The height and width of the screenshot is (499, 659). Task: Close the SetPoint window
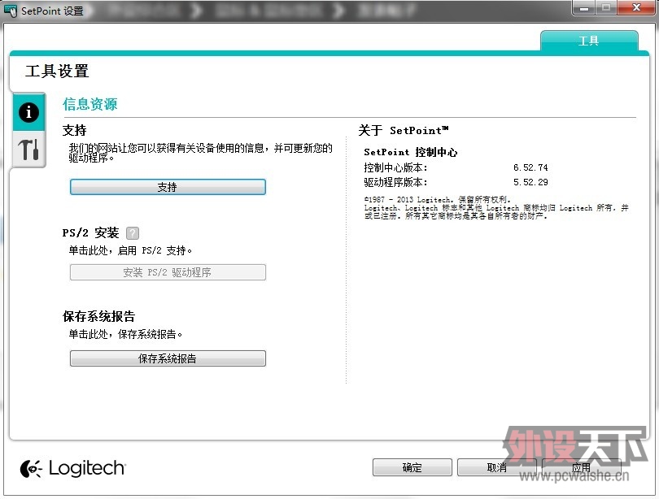(x=636, y=7)
